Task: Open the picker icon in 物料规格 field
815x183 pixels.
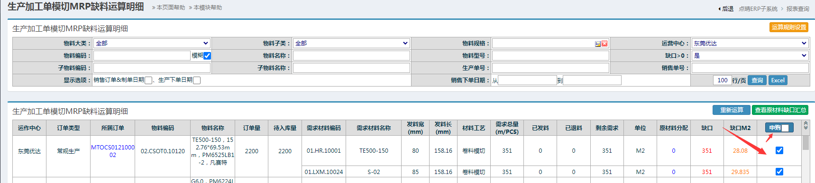Action: tap(598, 44)
